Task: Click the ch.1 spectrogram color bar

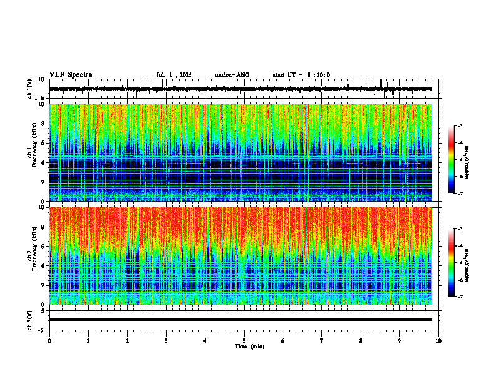Action: 452,160
